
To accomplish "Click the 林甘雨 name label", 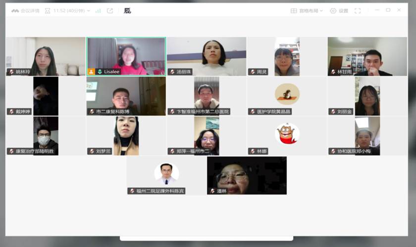I will click(345, 72).
